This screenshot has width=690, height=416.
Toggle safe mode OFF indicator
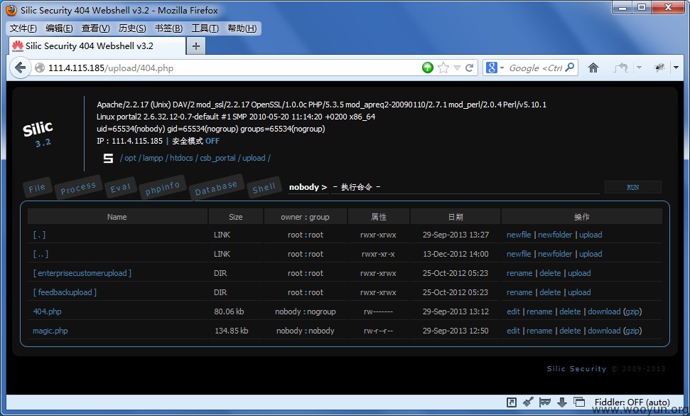212,141
